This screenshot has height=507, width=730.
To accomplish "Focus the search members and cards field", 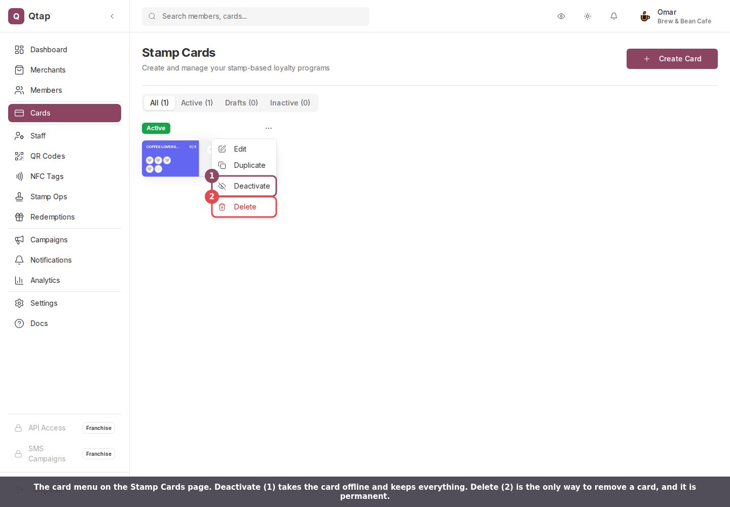I will coord(255,16).
